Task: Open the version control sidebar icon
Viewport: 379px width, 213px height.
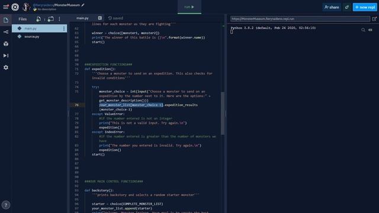Action: 6,32
